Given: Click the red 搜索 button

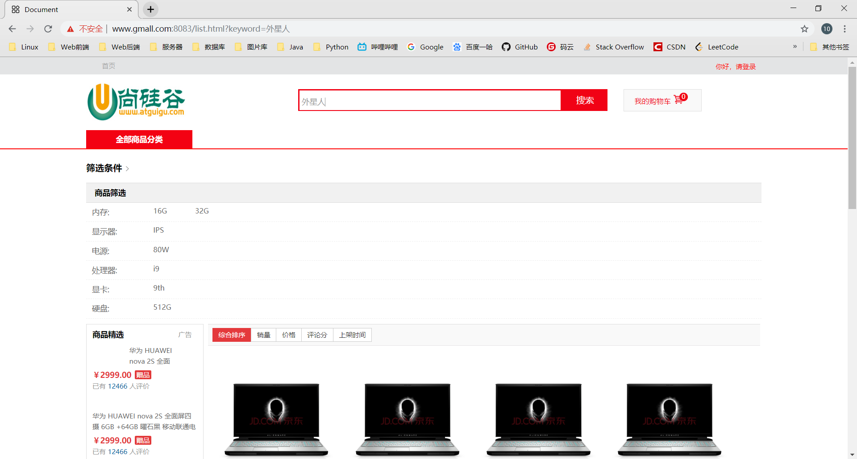Looking at the screenshot, I should coord(584,100).
